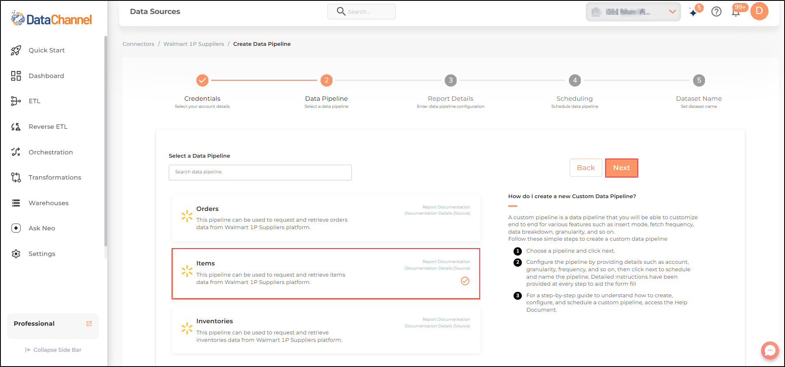Open the chat support bubble
This screenshot has height=367, width=785.
tap(770, 350)
